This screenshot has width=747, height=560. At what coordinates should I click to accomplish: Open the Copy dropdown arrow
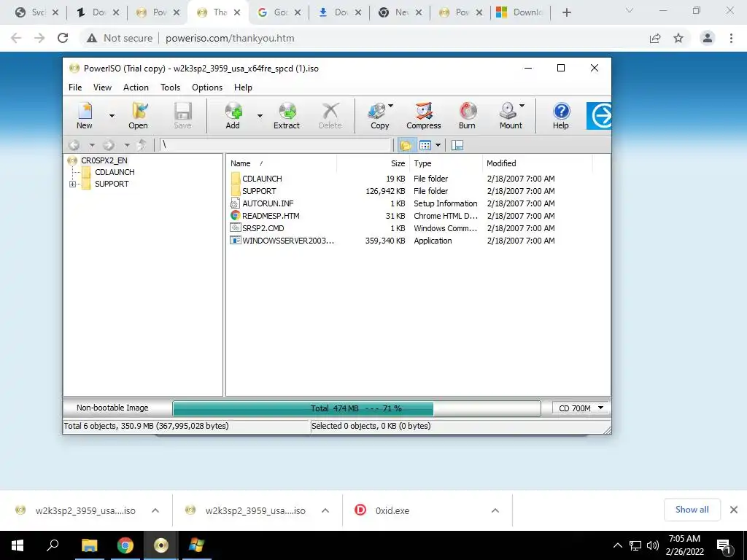click(391, 106)
